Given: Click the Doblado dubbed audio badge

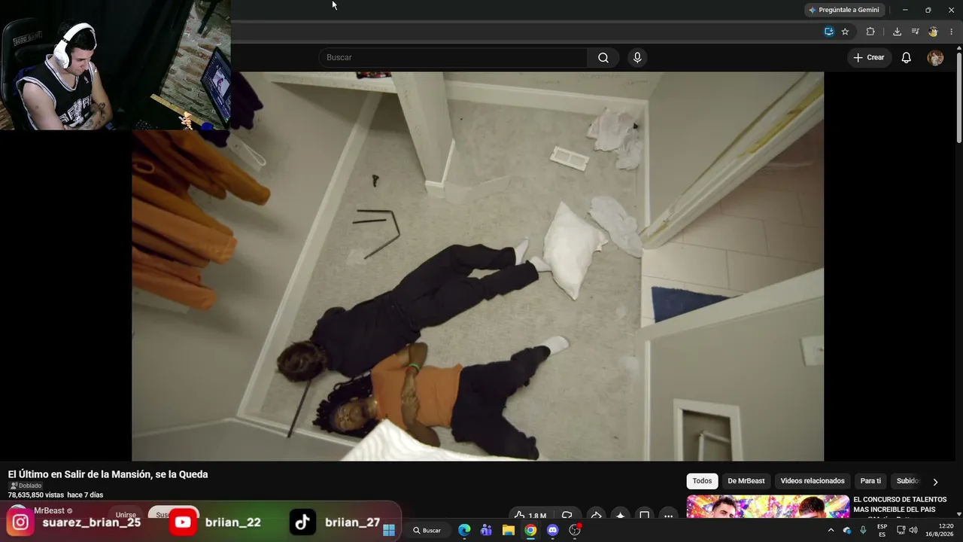Looking at the screenshot, I should [25, 486].
